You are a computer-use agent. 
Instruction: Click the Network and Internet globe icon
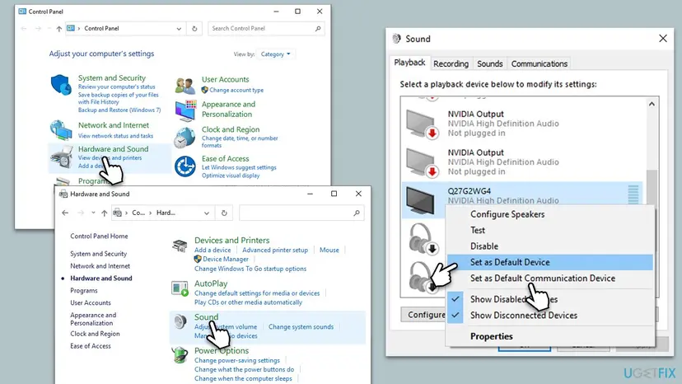pos(61,129)
